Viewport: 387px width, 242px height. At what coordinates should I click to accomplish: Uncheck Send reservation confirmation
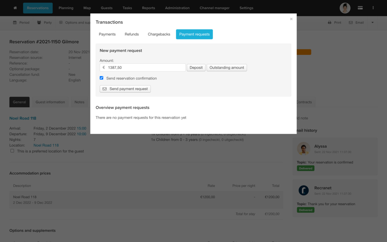102,78
